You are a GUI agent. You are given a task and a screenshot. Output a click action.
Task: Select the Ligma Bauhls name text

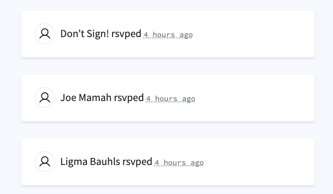[90, 162]
